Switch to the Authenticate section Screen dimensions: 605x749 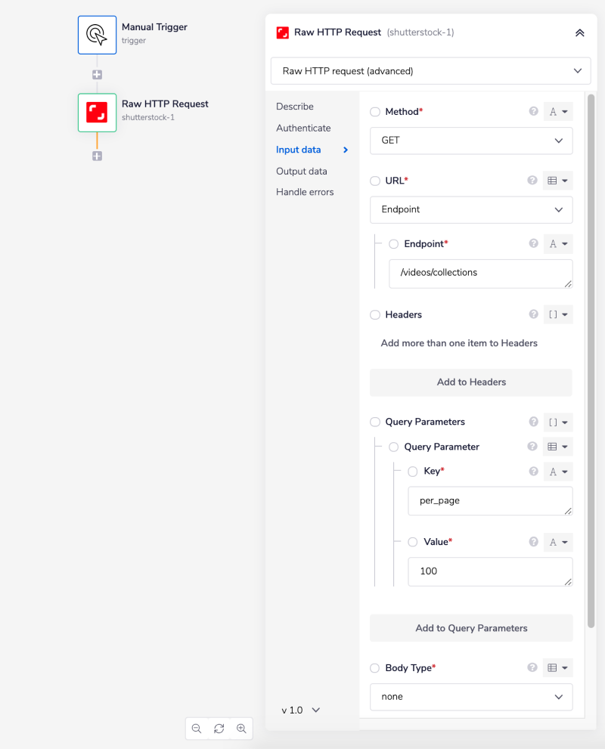(x=303, y=128)
